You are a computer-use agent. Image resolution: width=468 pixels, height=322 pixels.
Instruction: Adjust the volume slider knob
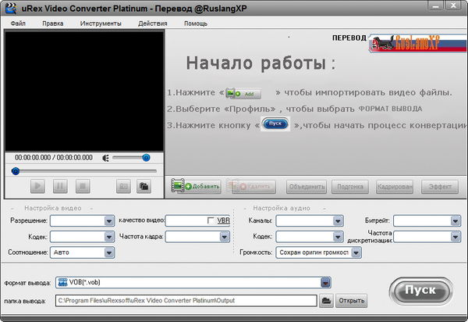(146, 158)
